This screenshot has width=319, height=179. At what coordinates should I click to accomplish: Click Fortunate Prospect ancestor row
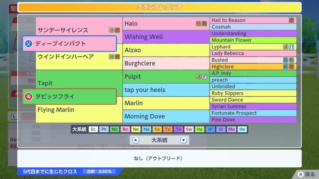coord(253,113)
